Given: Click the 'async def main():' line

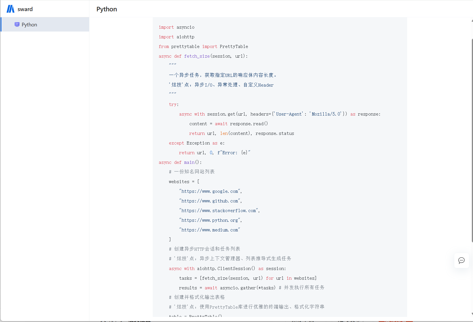Looking at the screenshot, I should [180, 162].
